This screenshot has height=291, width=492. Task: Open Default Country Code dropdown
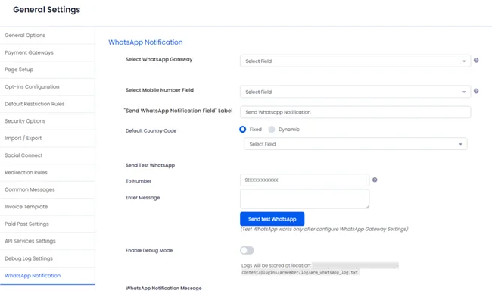(356, 144)
